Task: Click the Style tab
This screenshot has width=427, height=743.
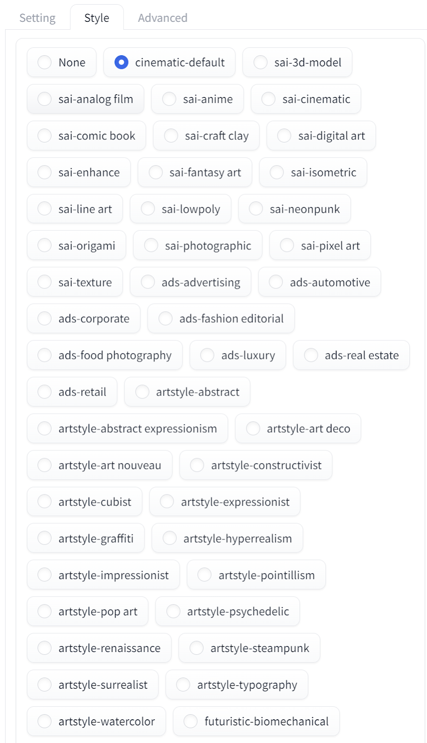Action: click(97, 18)
